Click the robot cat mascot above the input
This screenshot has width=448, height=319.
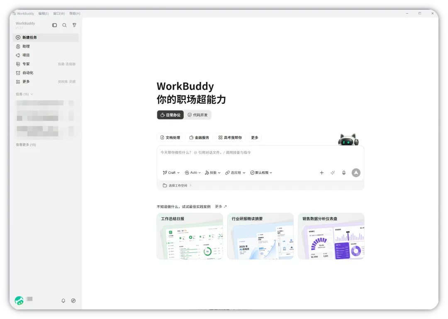(x=348, y=140)
